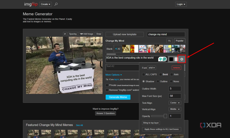
Task: Click the Draw button
Action: click(x=99, y=34)
